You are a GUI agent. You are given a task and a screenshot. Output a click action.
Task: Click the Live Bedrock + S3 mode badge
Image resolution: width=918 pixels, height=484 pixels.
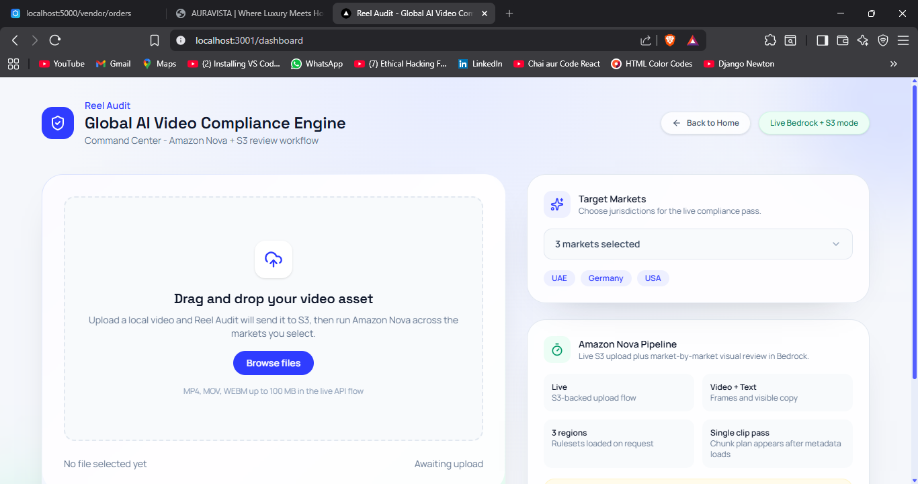pyautogui.click(x=814, y=123)
